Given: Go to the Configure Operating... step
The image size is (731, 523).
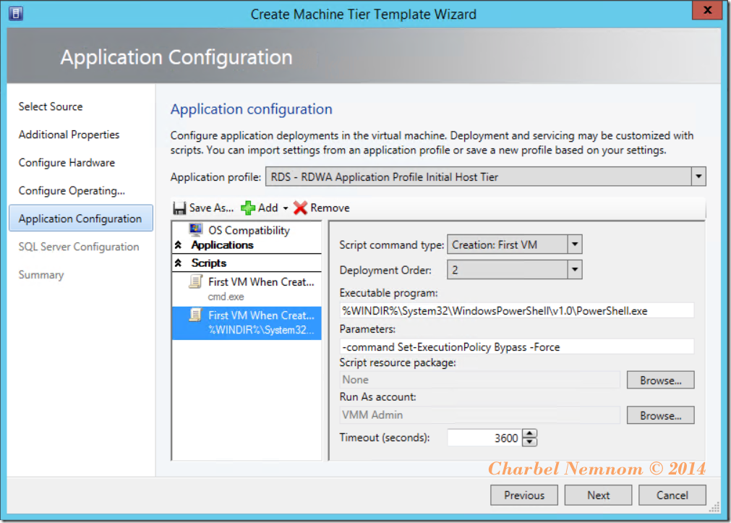Looking at the screenshot, I should coord(72,190).
